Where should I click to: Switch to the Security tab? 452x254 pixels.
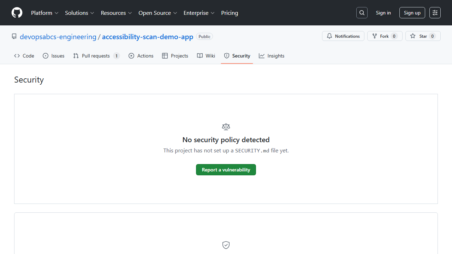pyautogui.click(x=240, y=56)
